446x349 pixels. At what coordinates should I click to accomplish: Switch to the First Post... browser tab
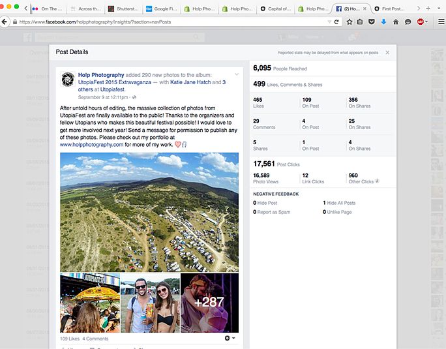click(390, 9)
